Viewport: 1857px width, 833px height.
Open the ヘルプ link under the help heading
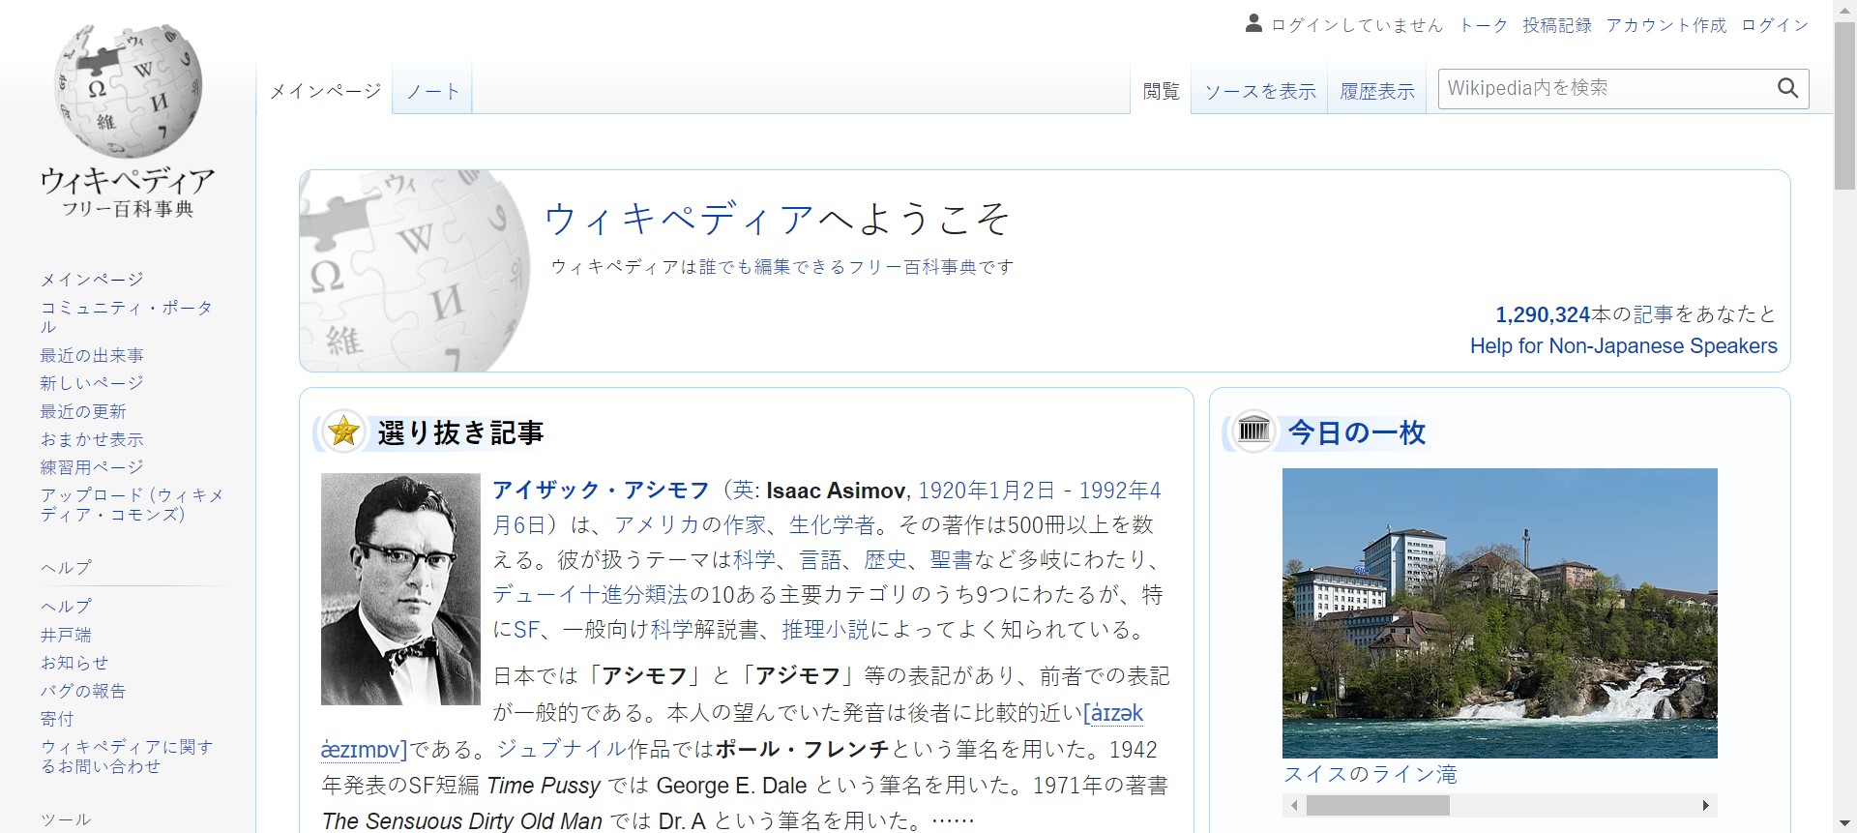pyautogui.click(x=66, y=607)
